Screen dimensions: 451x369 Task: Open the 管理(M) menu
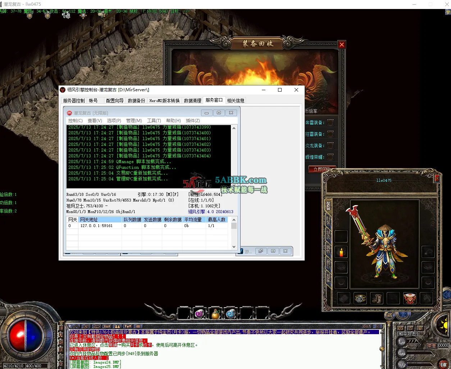(x=134, y=121)
